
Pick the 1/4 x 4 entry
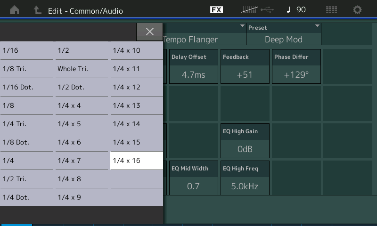coord(82,105)
